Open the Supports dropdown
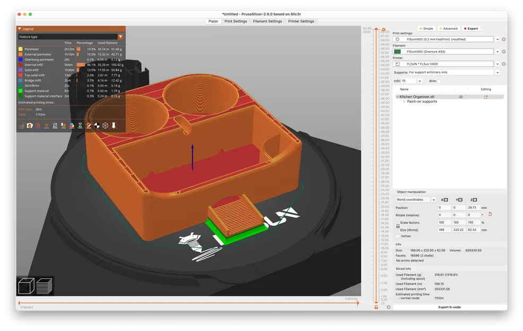Viewport: 523px width, 331px height. (497, 72)
